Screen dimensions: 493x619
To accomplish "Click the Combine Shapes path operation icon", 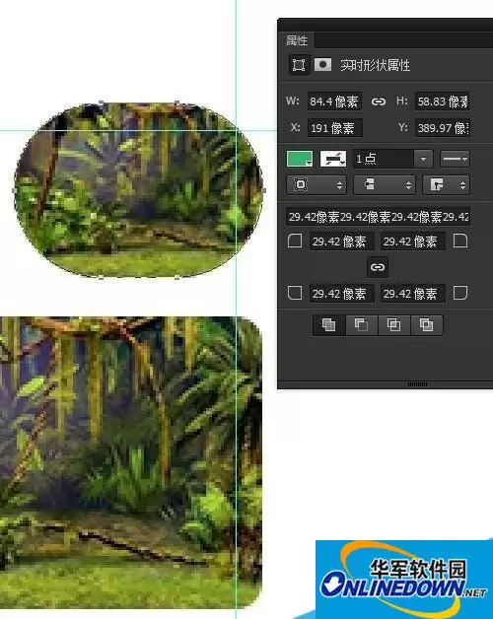I will pyautogui.click(x=329, y=325).
